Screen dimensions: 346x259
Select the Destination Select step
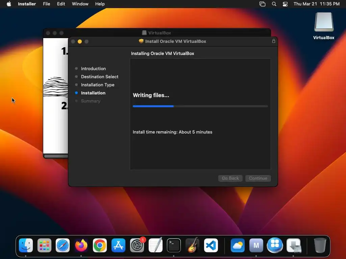point(100,77)
